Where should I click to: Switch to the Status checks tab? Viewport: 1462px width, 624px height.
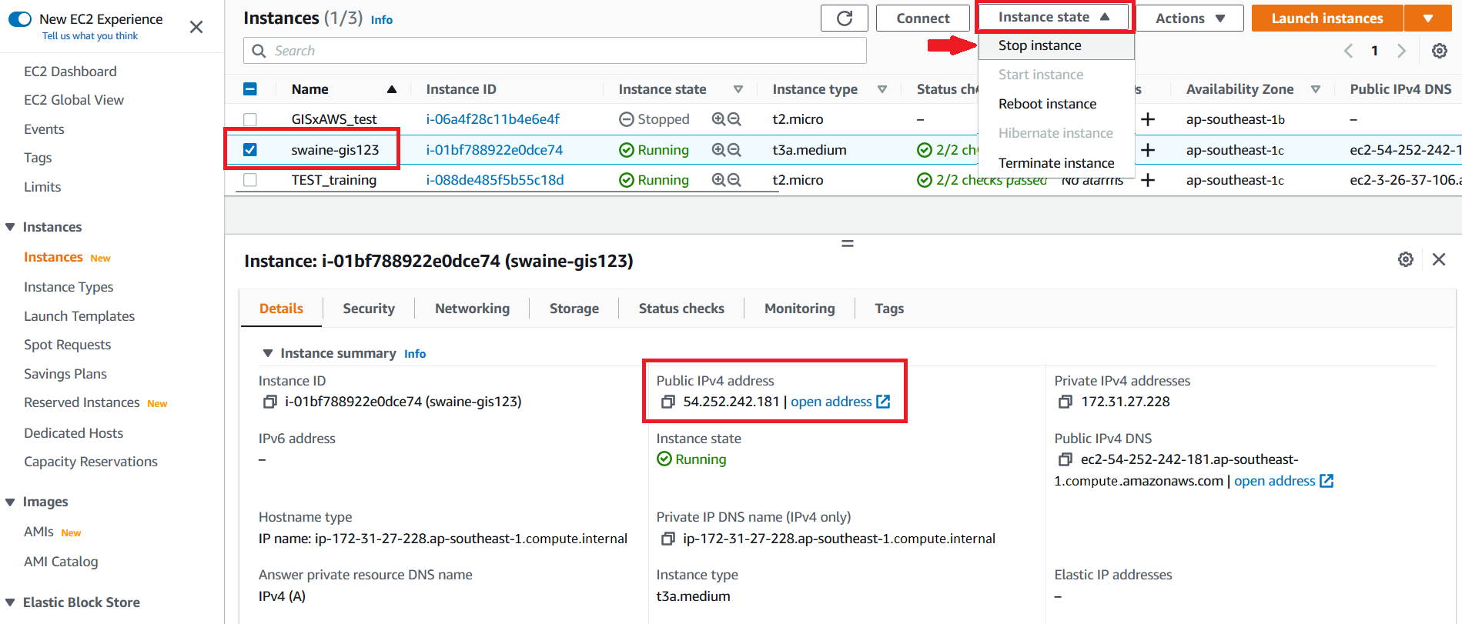click(681, 309)
